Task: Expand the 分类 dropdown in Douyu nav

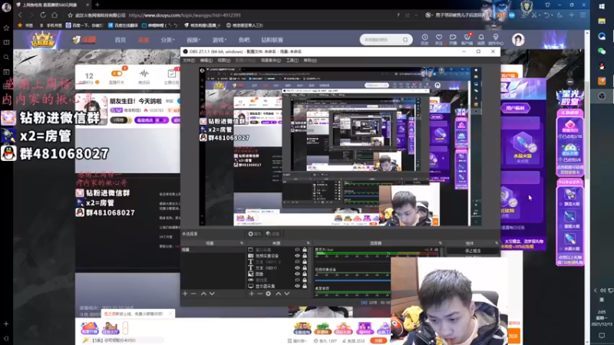Action: tap(167, 40)
